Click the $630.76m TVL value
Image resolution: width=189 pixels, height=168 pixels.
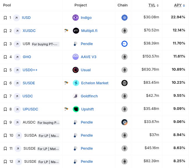coord(150,69)
